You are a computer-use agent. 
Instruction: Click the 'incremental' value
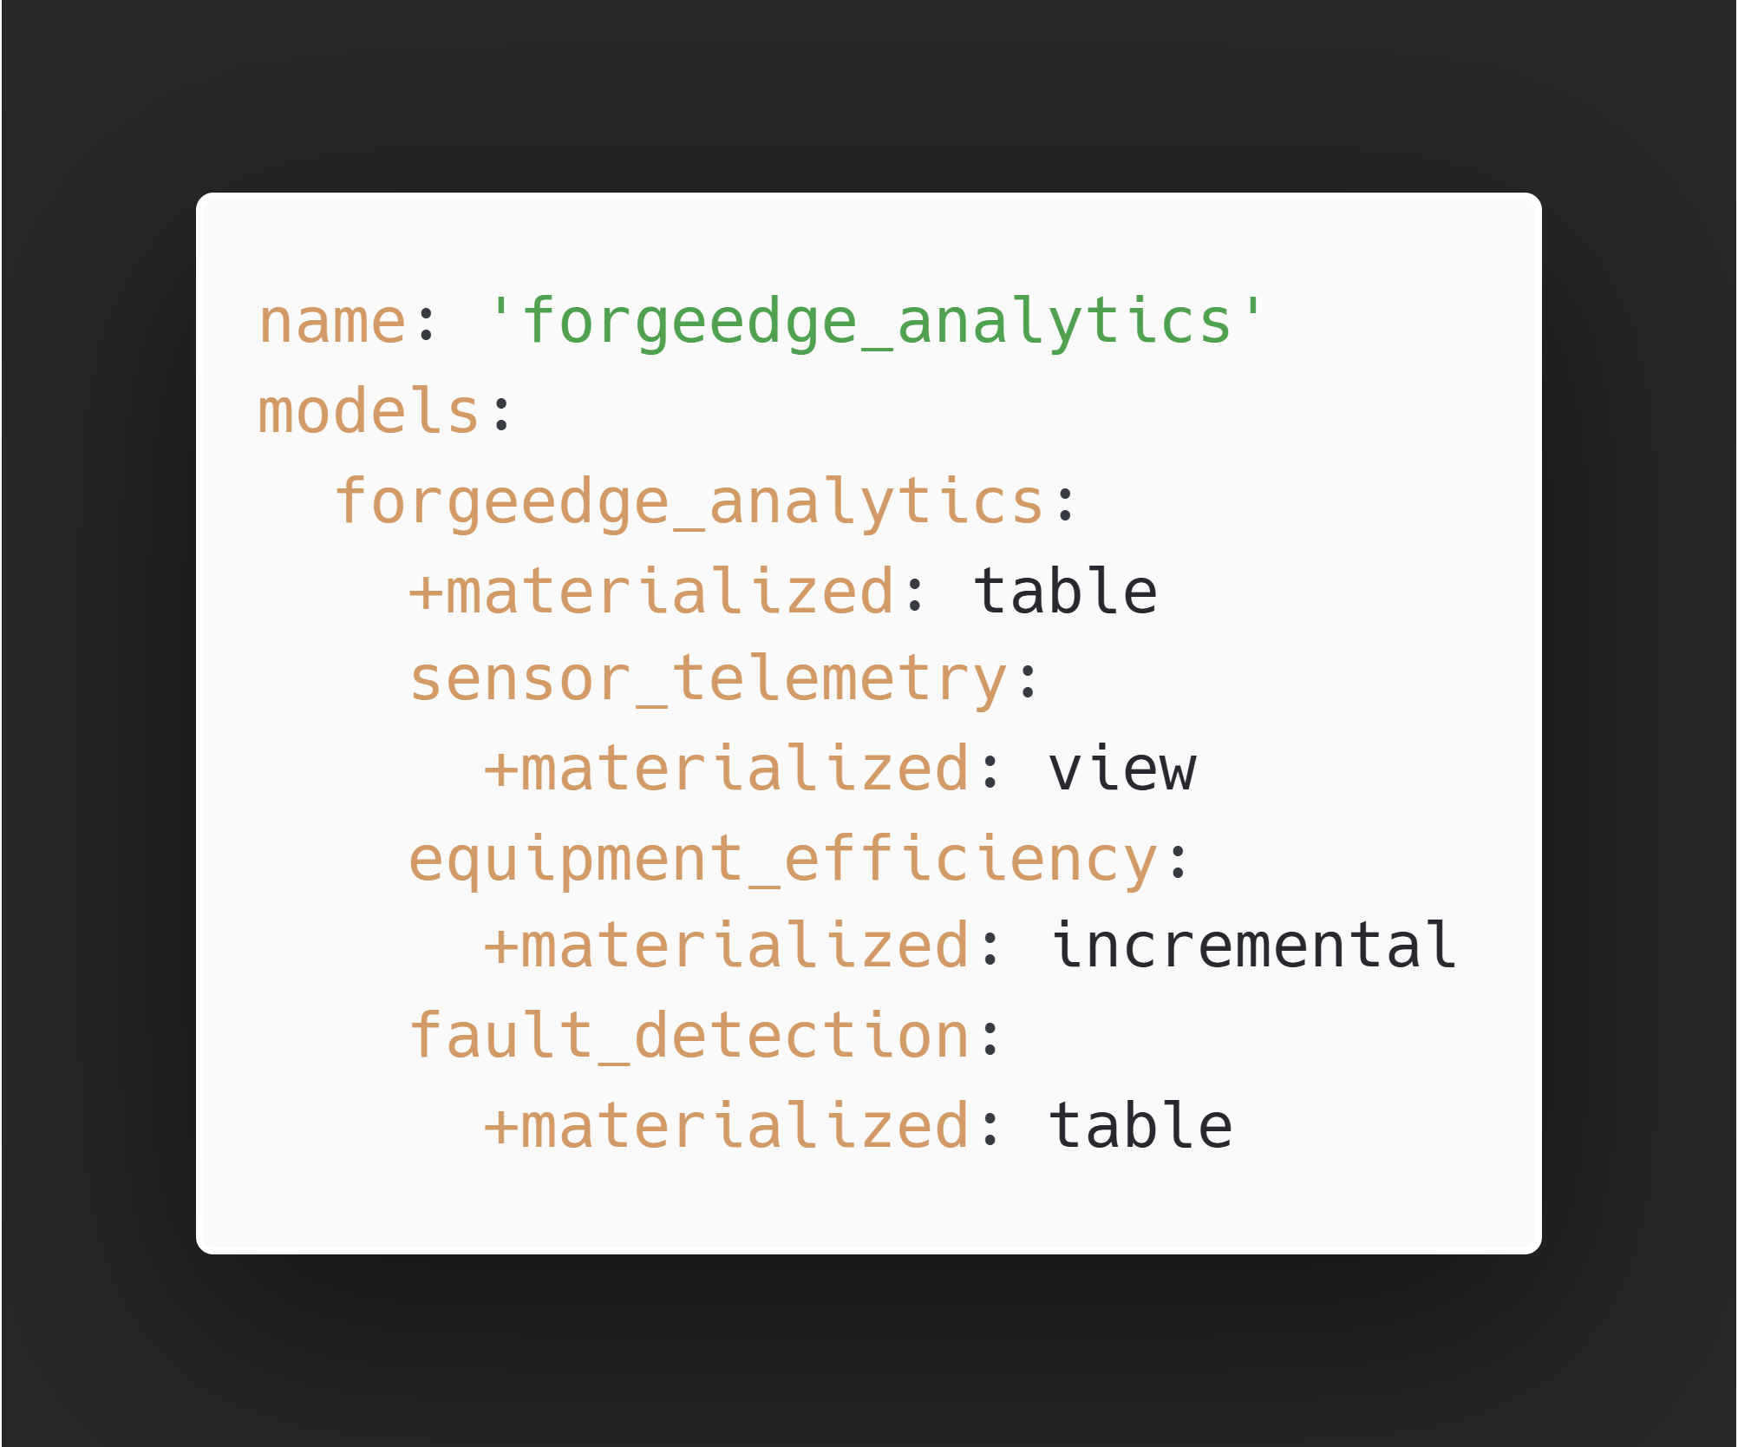point(1253,946)
